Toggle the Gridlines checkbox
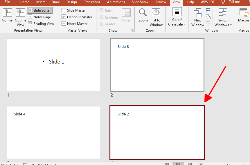This screenshot has height=165, width=250. pos(102,17)
